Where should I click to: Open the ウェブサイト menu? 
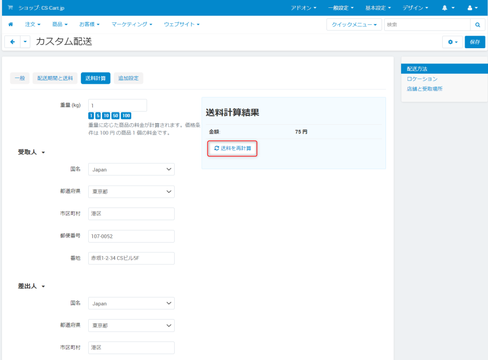coord(182,24)
